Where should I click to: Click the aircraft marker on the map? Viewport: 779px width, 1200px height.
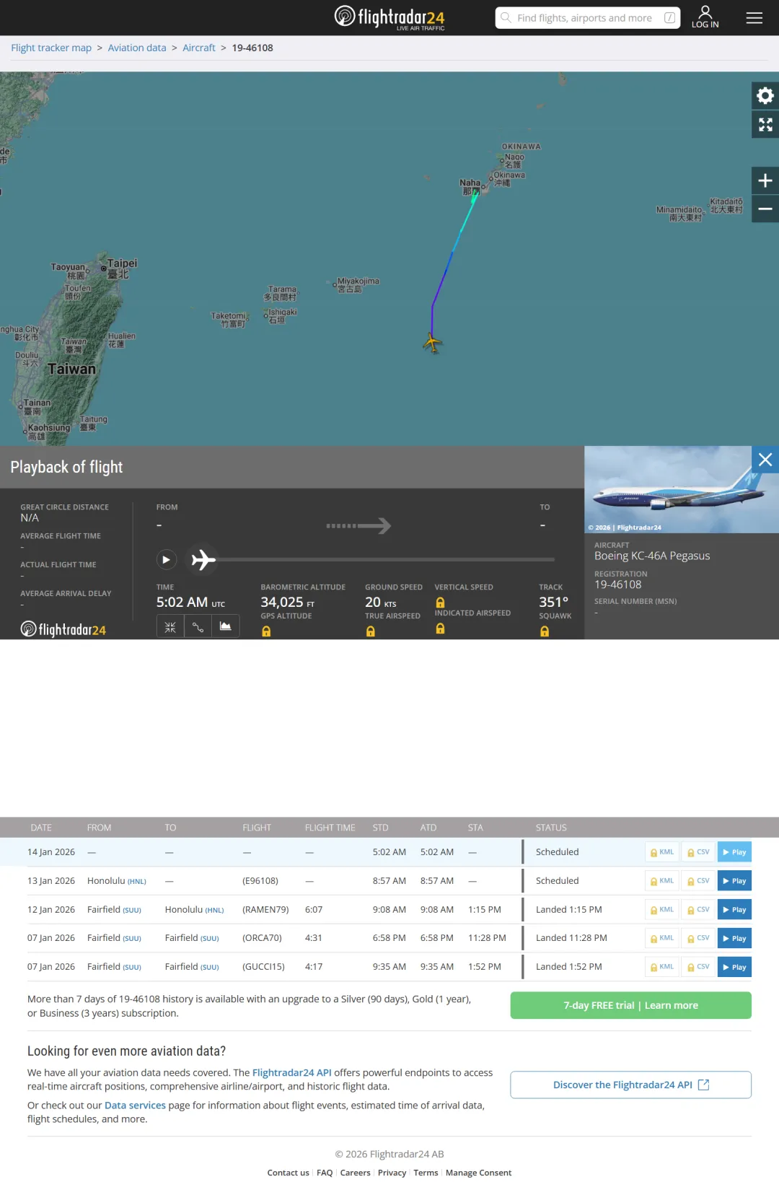[x=432, y=343]
